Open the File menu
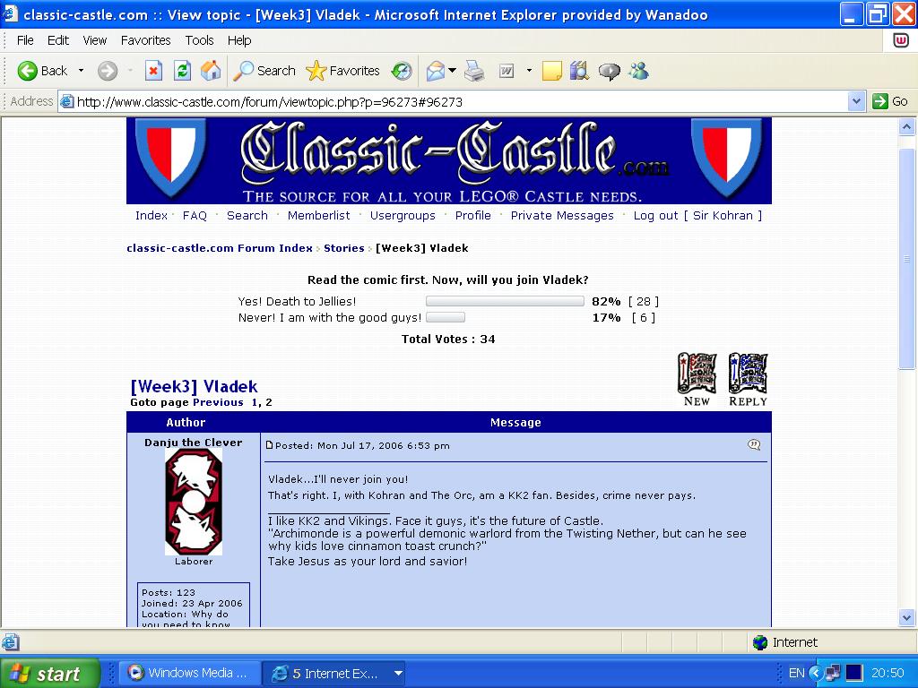This screenshot has height=688, width=918. click(25, 40)
